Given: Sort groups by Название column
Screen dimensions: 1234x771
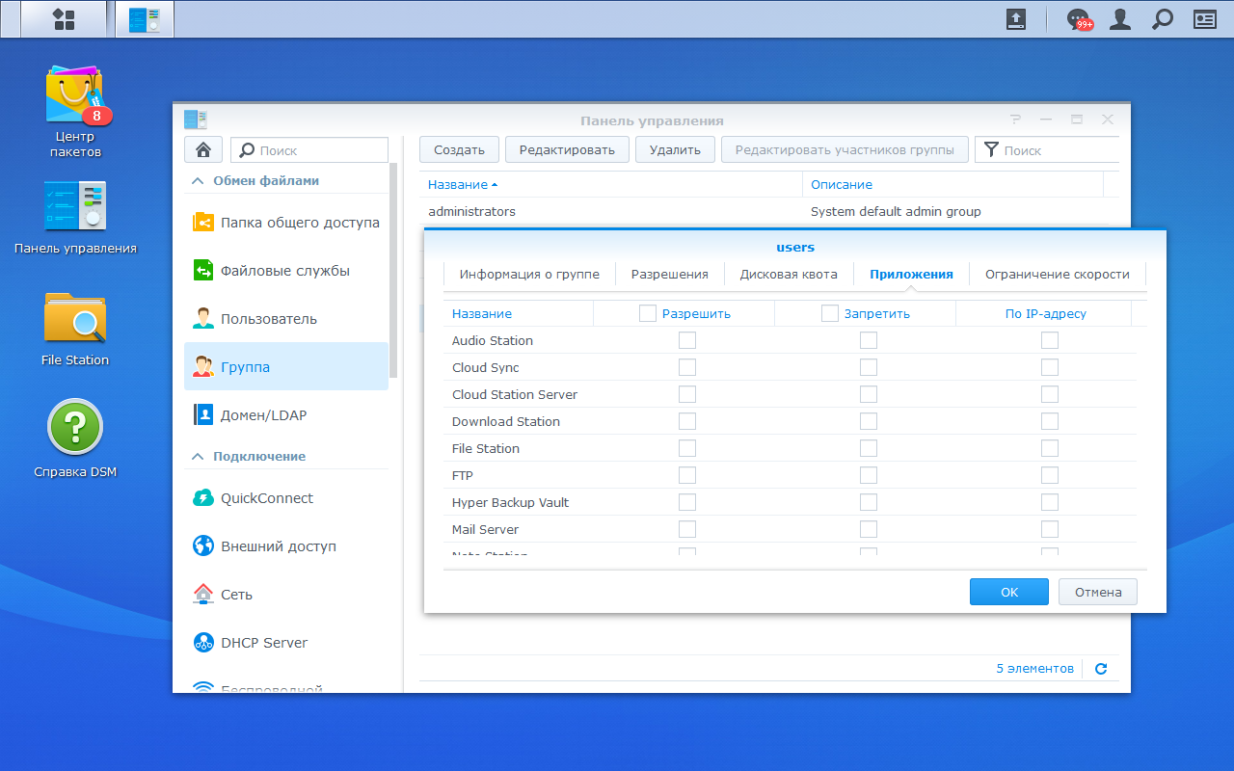Looking at the screenshot, I should [x=611, y=184].
